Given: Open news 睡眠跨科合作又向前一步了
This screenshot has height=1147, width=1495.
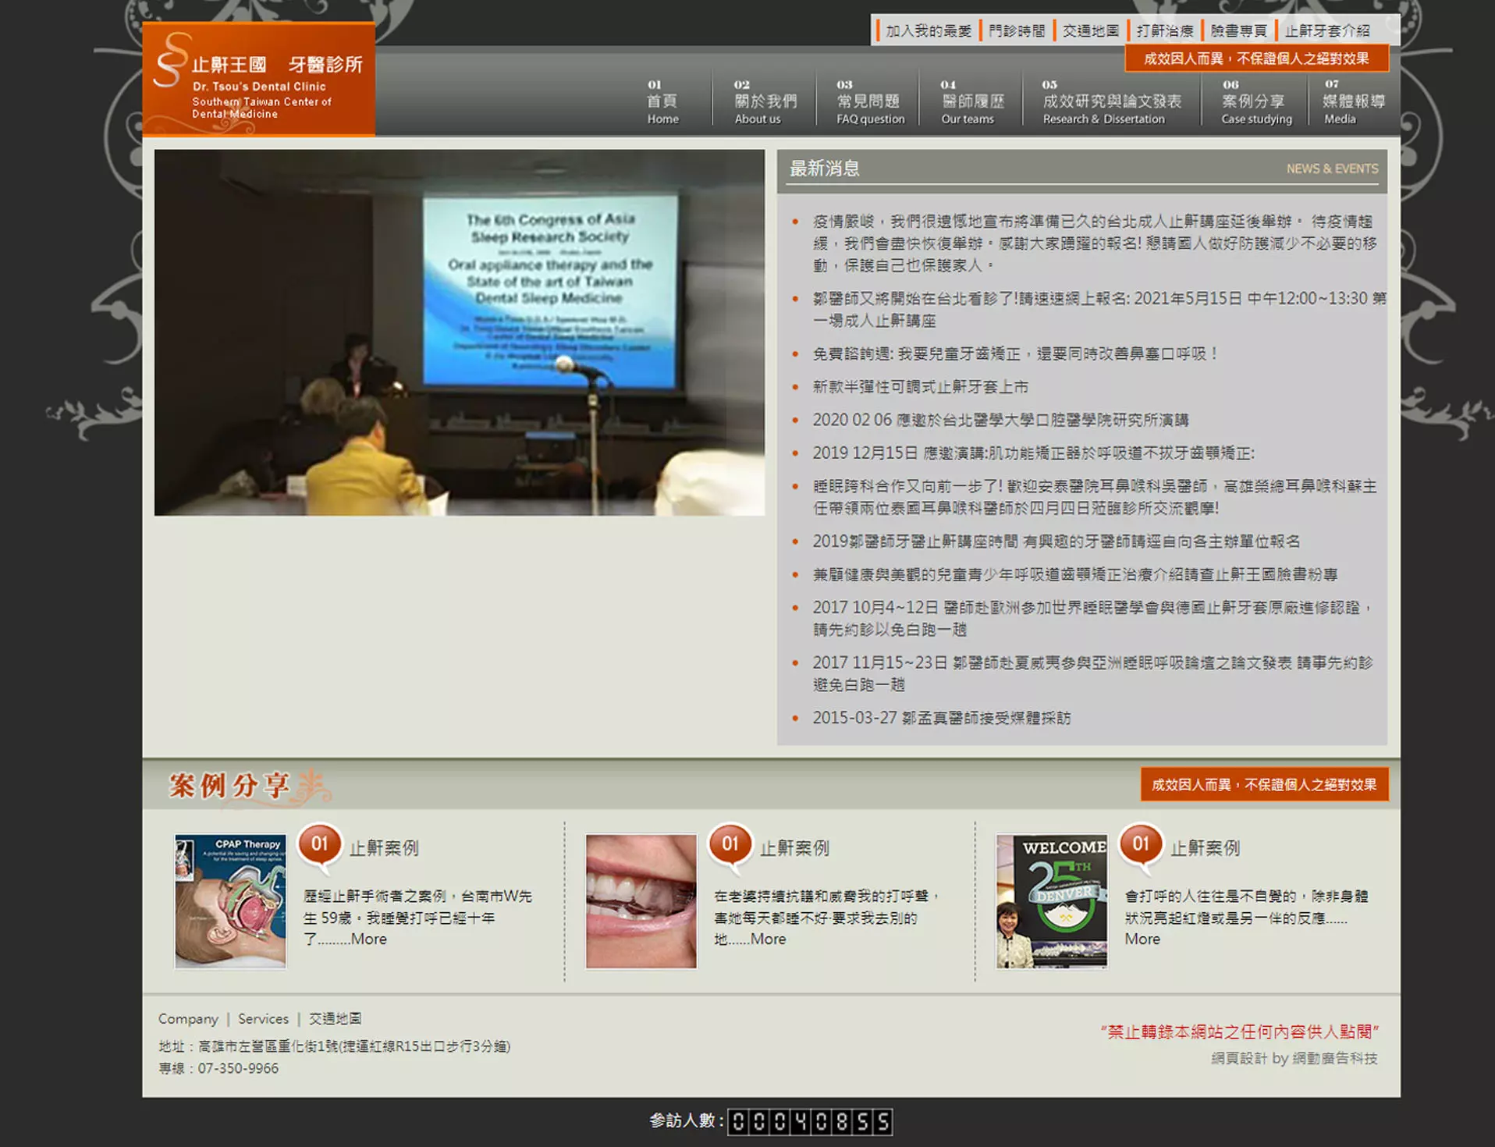Looking at the screenshot, I should (1095, 497).
